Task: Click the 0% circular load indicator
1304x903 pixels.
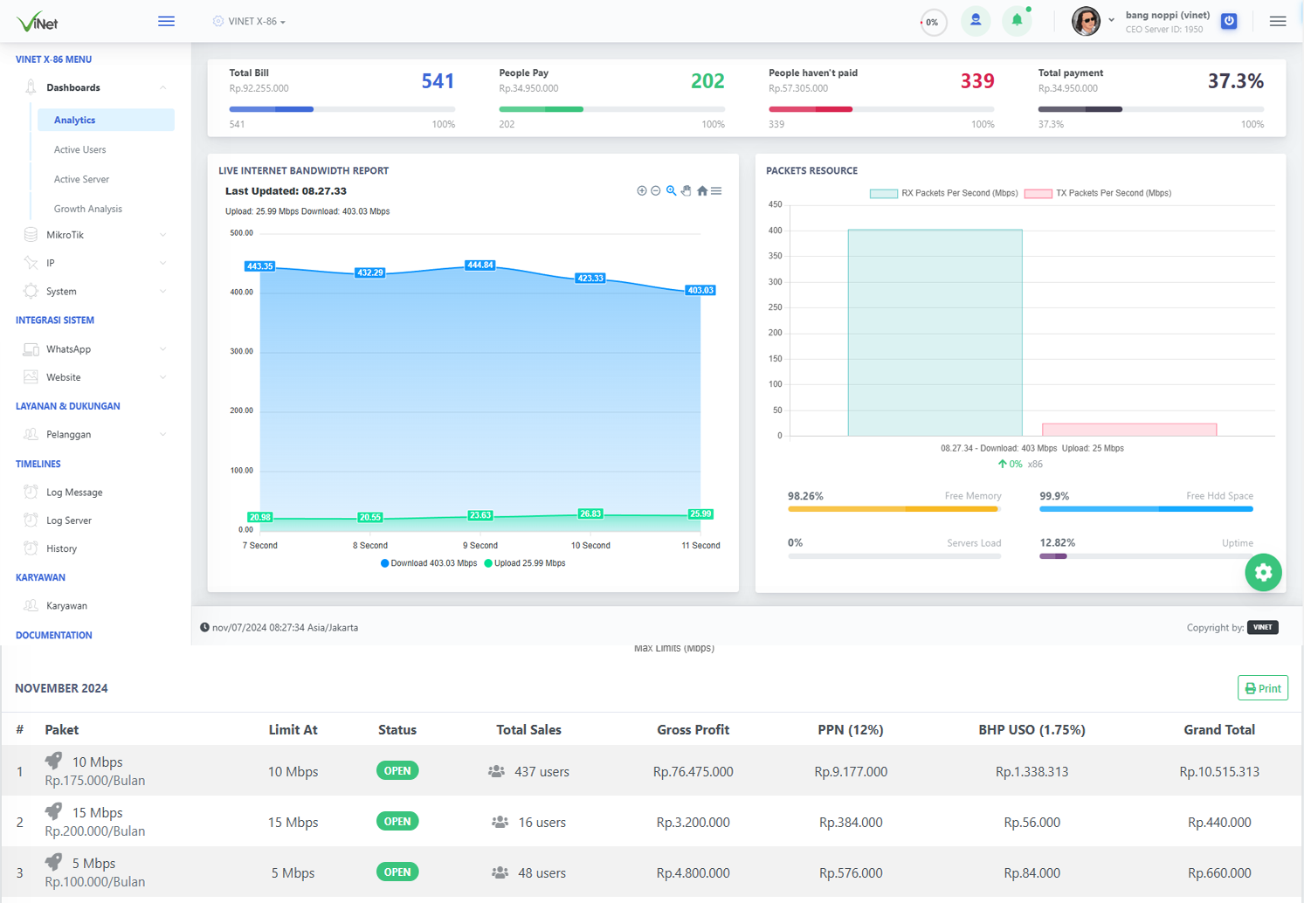Action: 934,22
